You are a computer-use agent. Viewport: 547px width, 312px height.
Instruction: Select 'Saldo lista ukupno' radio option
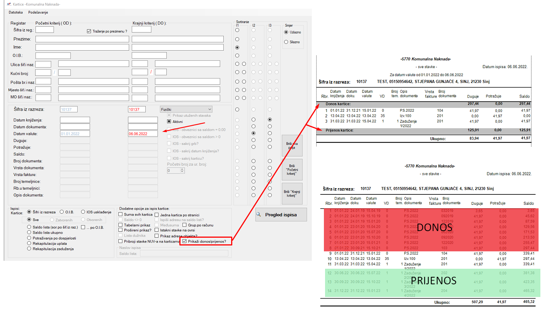coord(29,233)
